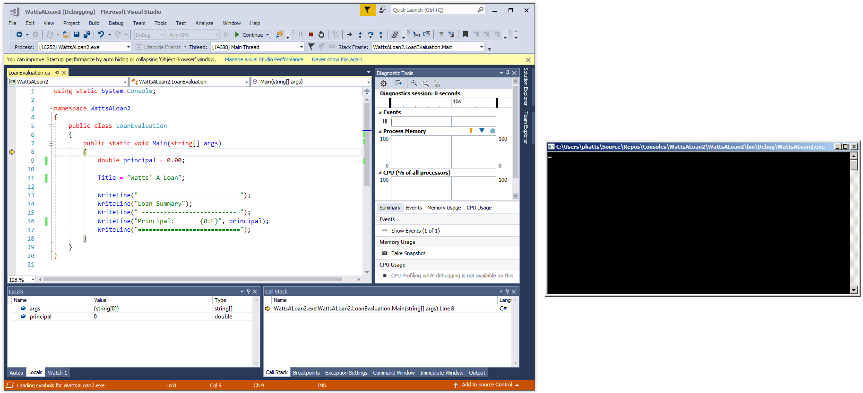The height and width of the screenshot is (393, 863).
Task: Click the editor split window icon
Action: [367, 91]
